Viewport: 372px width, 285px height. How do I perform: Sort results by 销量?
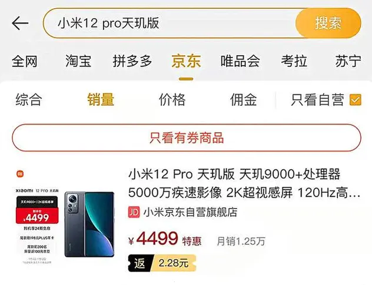tap(101, 99)
